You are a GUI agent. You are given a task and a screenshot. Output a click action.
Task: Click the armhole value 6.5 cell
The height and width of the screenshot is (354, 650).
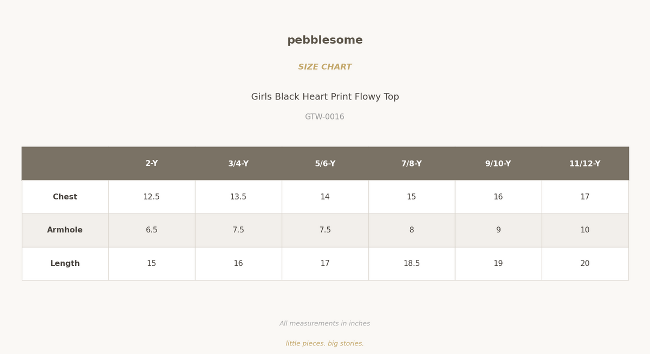coord(152,230)
